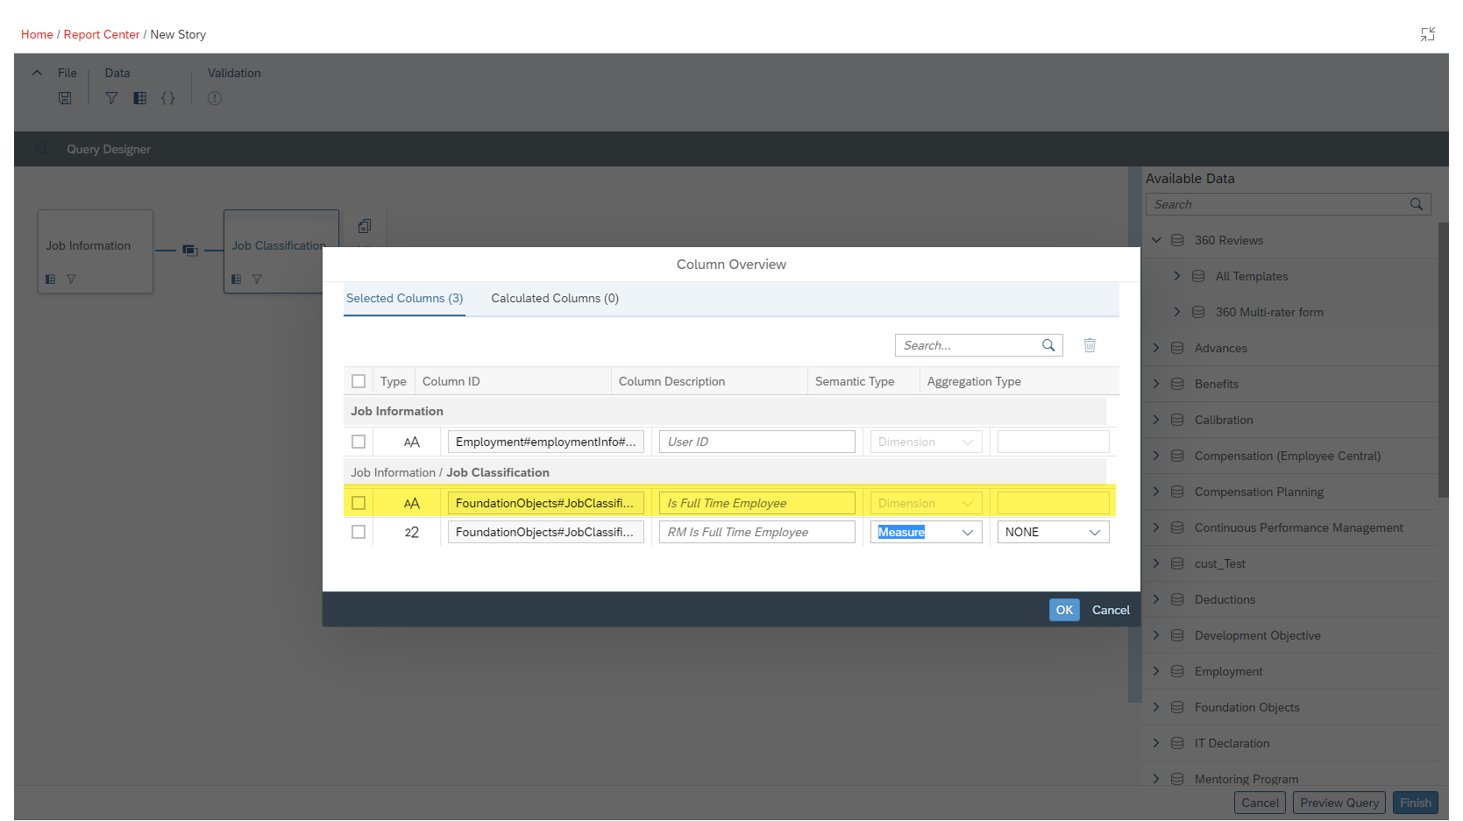Viewport: 1463px width, 821px height.
Task: Click the copy icon beside Job Classification
Action: pos(365,226)
